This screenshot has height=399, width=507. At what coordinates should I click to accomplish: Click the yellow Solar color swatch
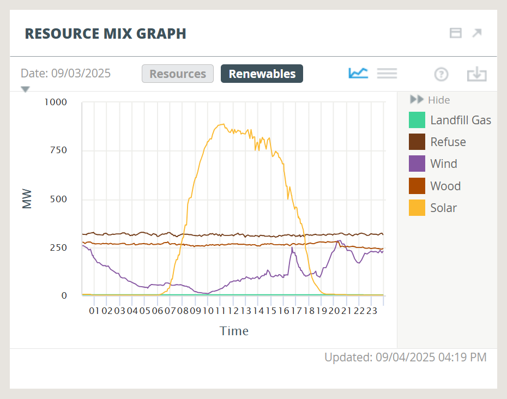[x=417, y=208]
